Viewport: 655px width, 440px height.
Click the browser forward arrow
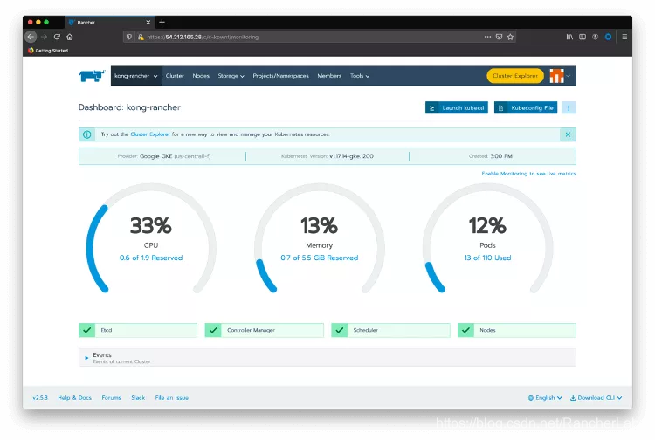click(44, 37)
